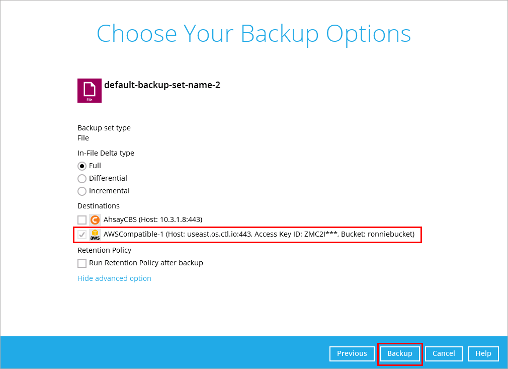Go back with the Previous button
The width and height of the screenshot is (508, 369).
click(x=352, y=353)
